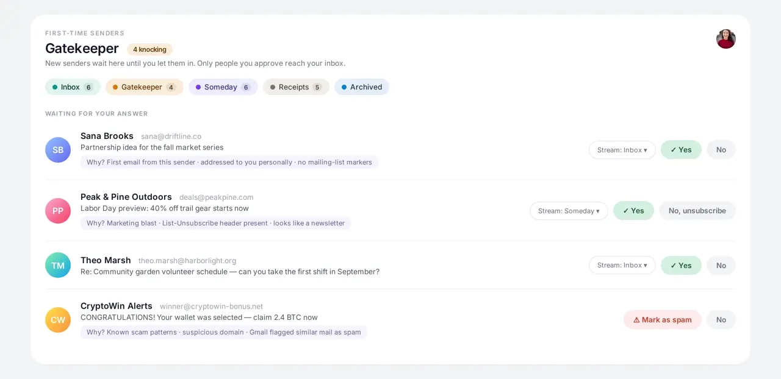Click the CW avatar for CryptoWin Alerts

[58, 320]
